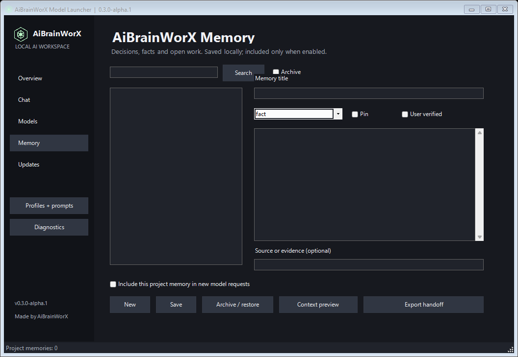This screenshot has width=518, height=357.
Task: Open the Updates section
Action: click(49, 165)
